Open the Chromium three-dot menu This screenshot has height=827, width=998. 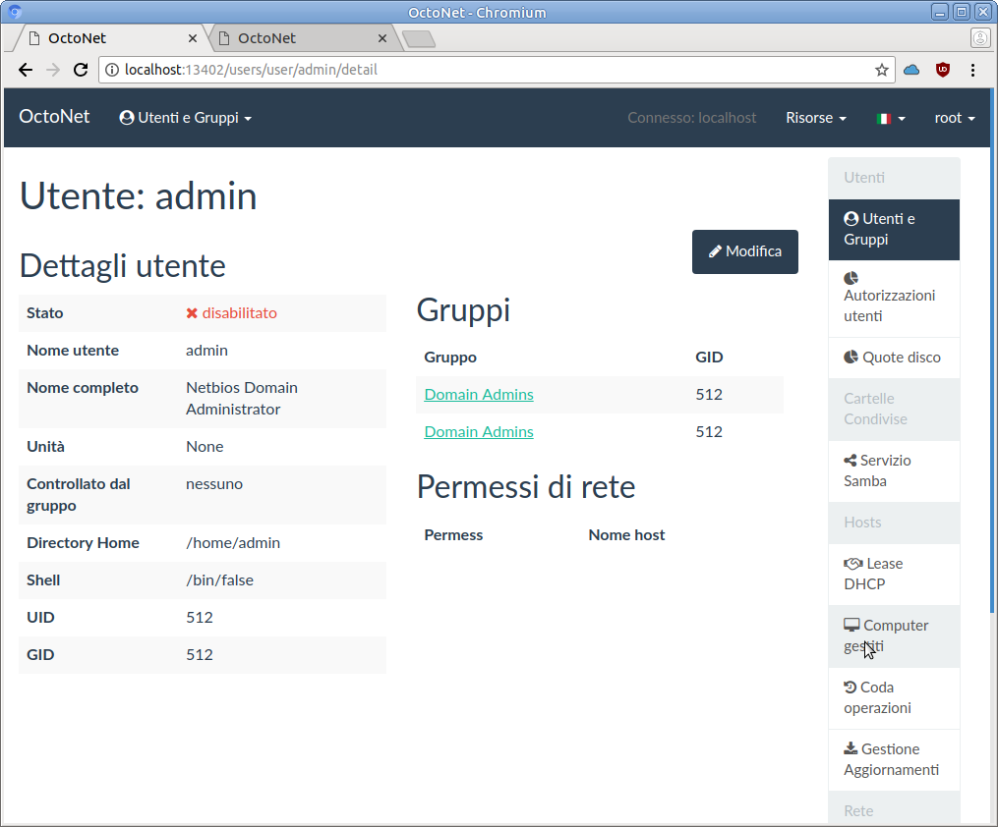[972, 70]
